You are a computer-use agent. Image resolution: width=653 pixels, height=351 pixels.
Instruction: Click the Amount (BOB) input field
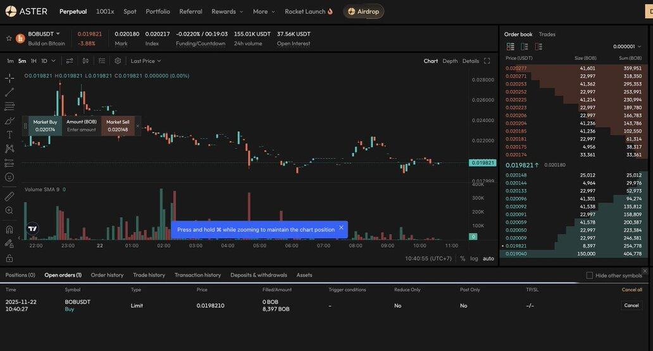[x=82, y=130]
